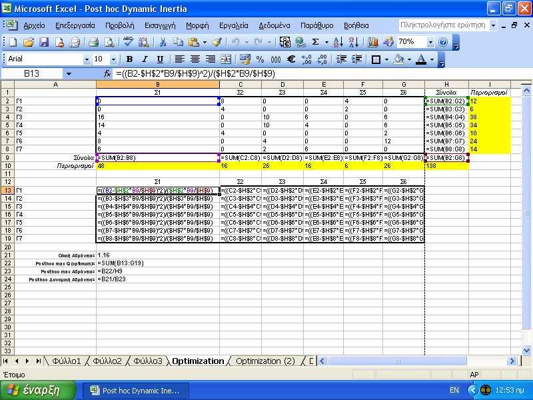This screenshot has width=533, height=400.
Task: Open fill color dropdown arrow
Action: [x=409, y=59]
